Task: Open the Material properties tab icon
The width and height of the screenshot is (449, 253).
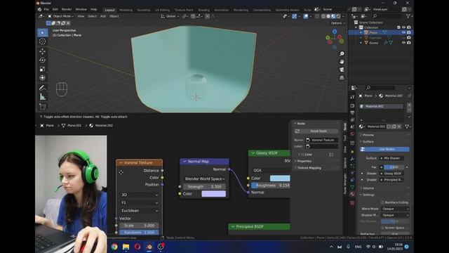Action: 352,194
